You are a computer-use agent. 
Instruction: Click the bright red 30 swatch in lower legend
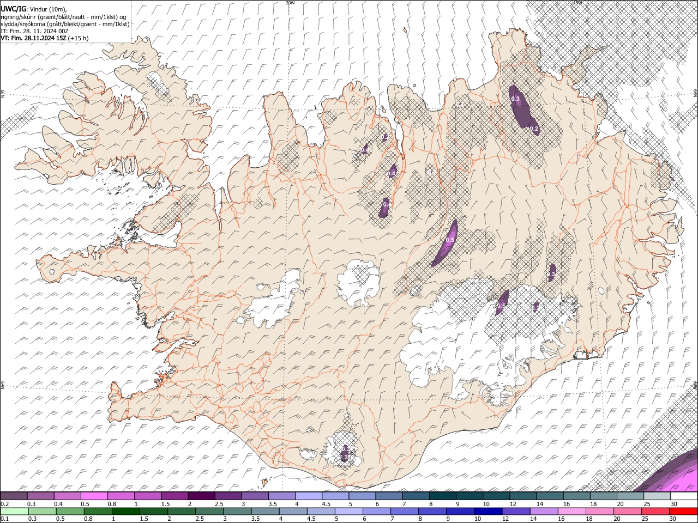click(x=683, y=511)
